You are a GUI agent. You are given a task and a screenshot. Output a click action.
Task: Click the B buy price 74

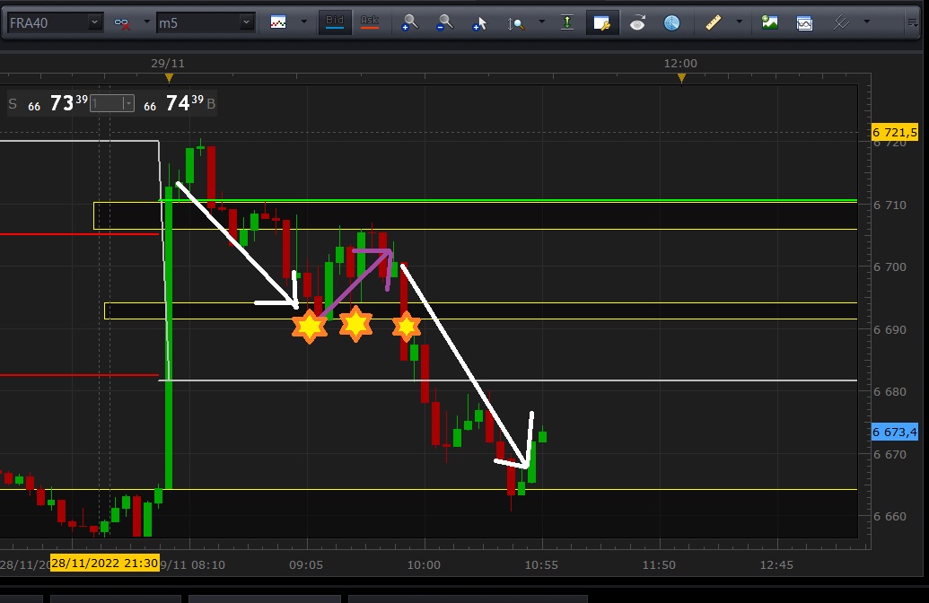[x=180, y=104]
